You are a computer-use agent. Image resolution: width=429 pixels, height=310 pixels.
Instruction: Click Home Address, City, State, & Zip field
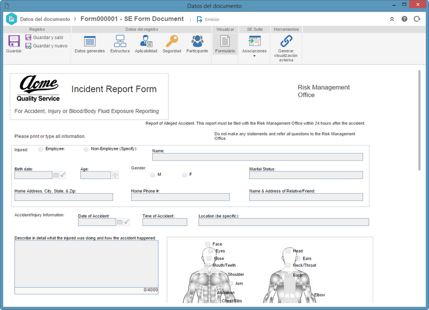(x=63, y=197)
